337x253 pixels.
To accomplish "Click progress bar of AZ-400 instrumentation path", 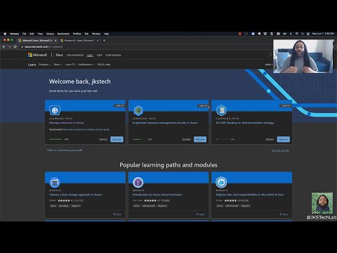I will (223, 139).
